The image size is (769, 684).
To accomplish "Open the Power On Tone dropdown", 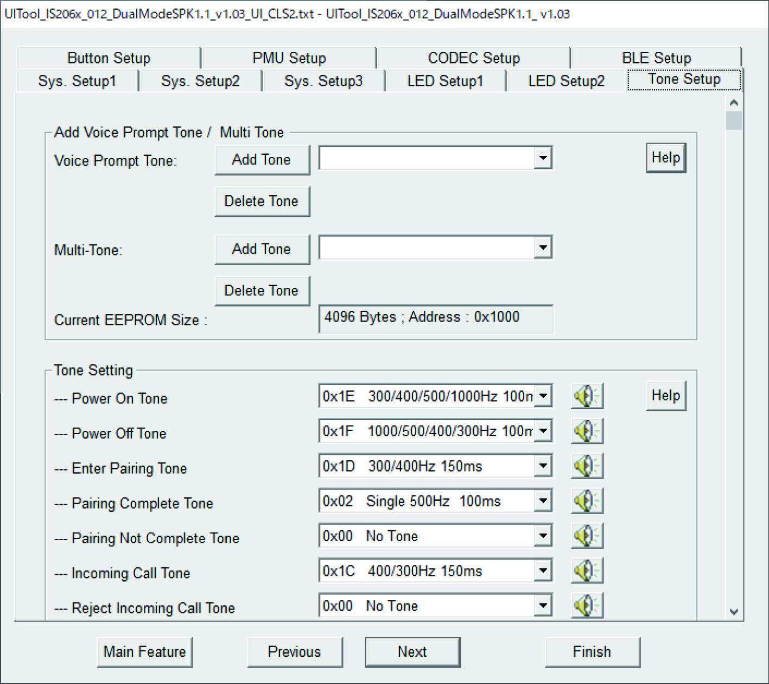I will pos(543,396).
